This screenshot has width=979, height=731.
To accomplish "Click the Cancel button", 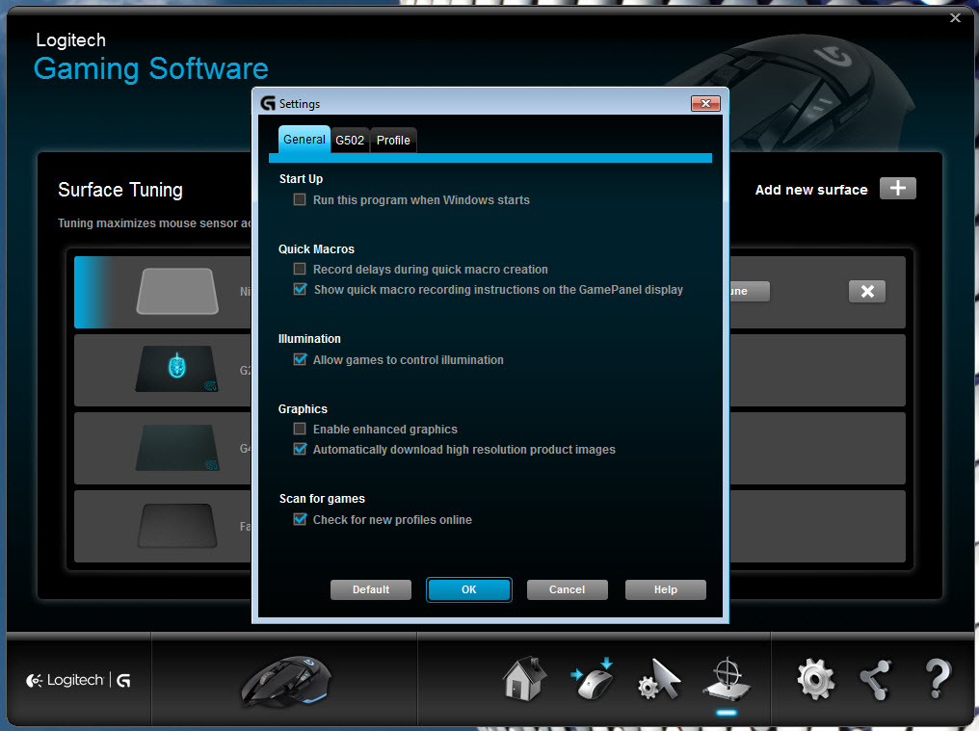I will pos(567,590).
